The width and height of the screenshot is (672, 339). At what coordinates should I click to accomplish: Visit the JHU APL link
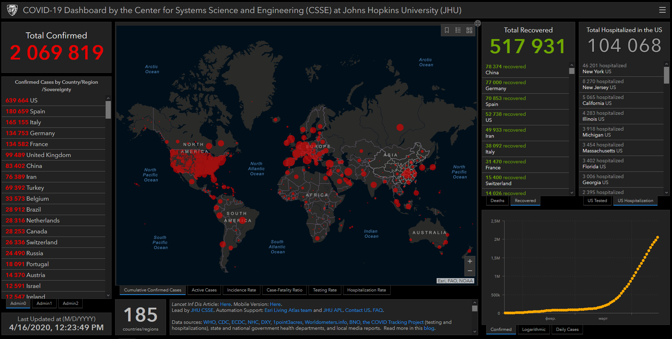pyautogui.click(x=333, y=310)
